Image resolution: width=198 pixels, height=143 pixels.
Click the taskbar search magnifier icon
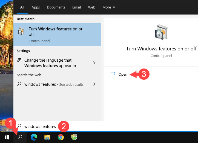pos(20,137)
